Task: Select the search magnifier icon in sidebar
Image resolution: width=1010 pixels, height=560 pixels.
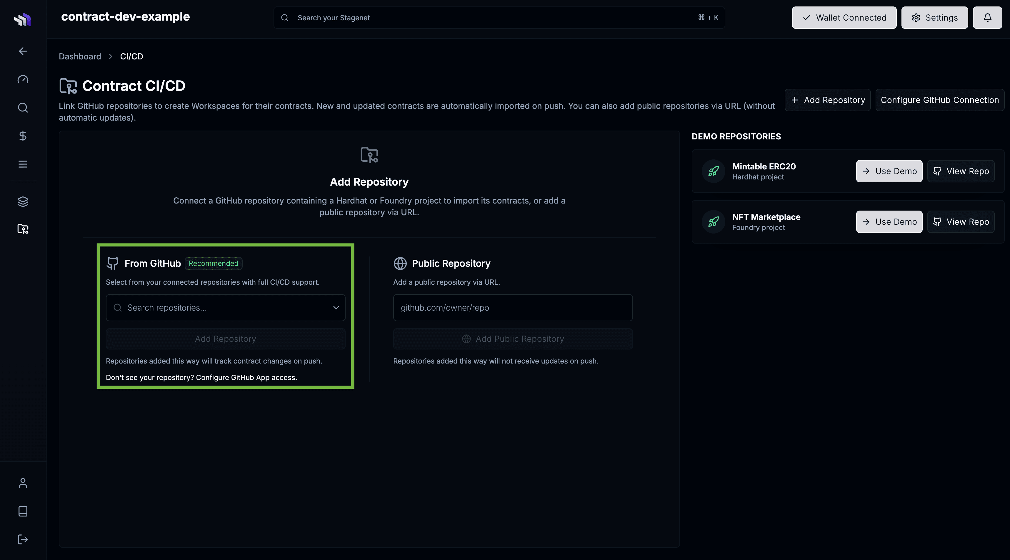Action: click(x=22, y=107)
